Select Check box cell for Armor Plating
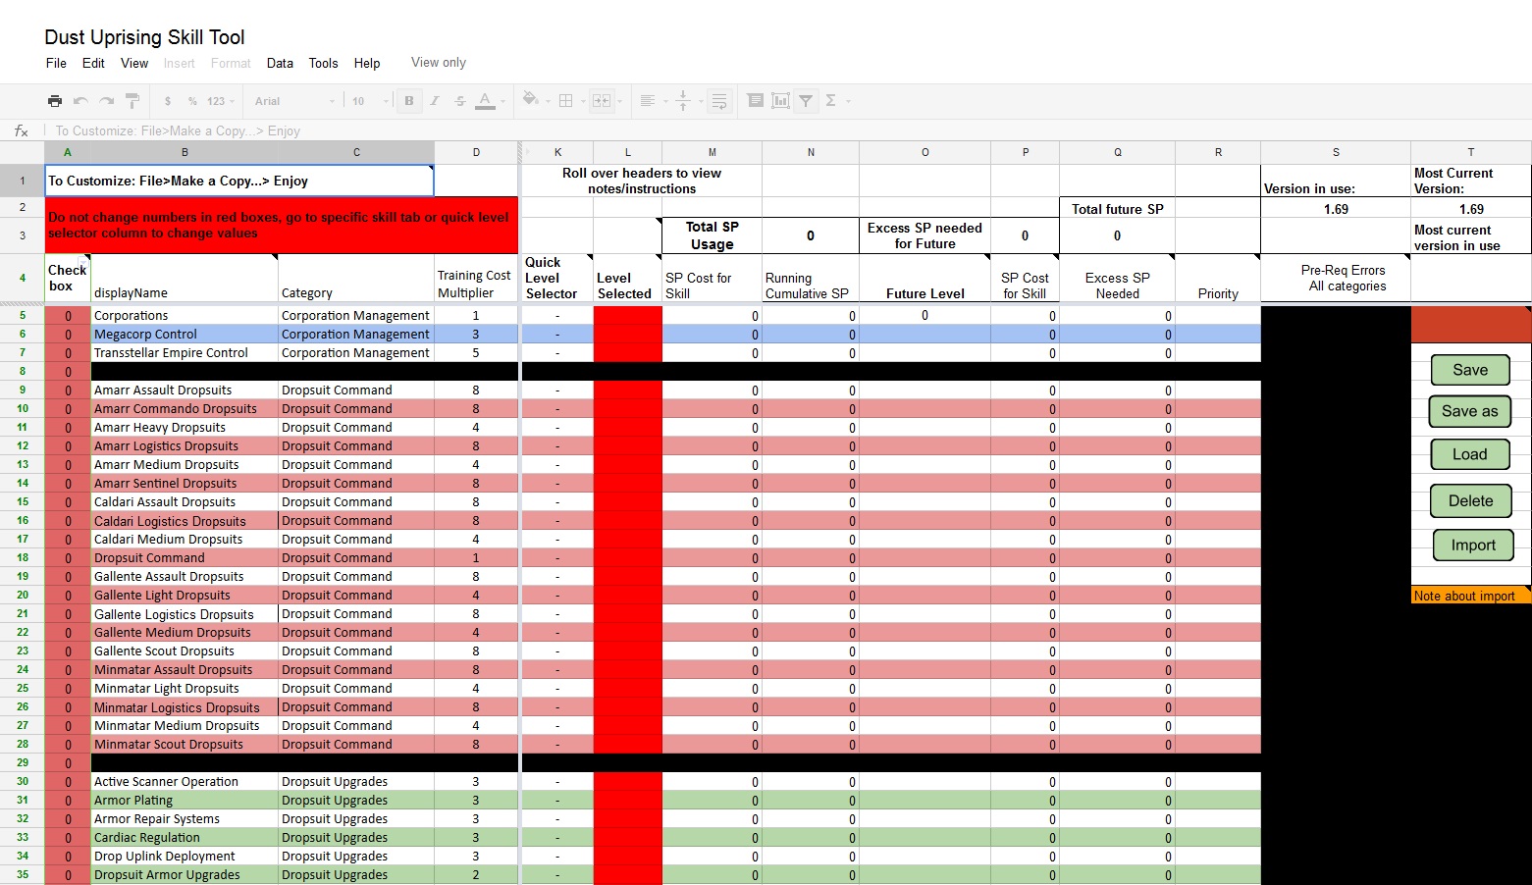 coord(68,800)
